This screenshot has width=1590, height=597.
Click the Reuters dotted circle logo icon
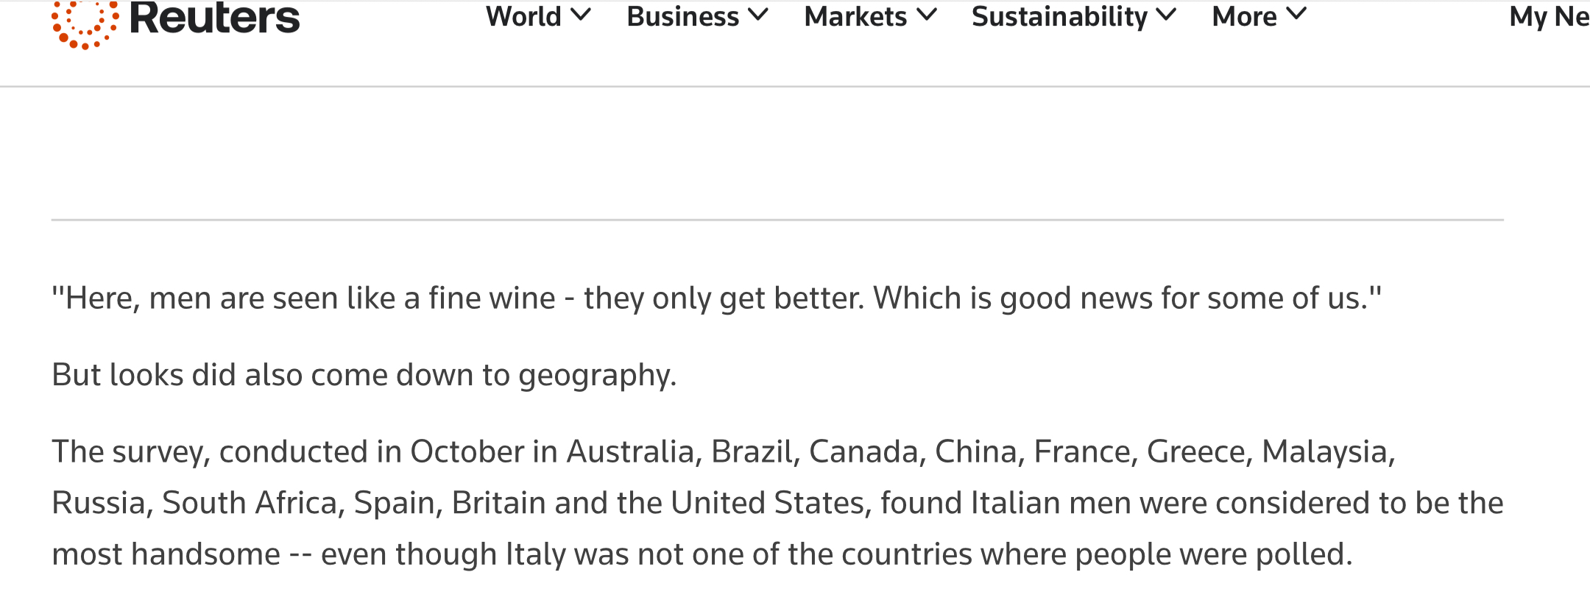pyautogui.click(x=85, y=24)
